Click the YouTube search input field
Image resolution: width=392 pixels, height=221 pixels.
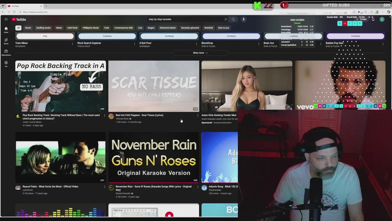pyautogui.click(x=185, y=19)
